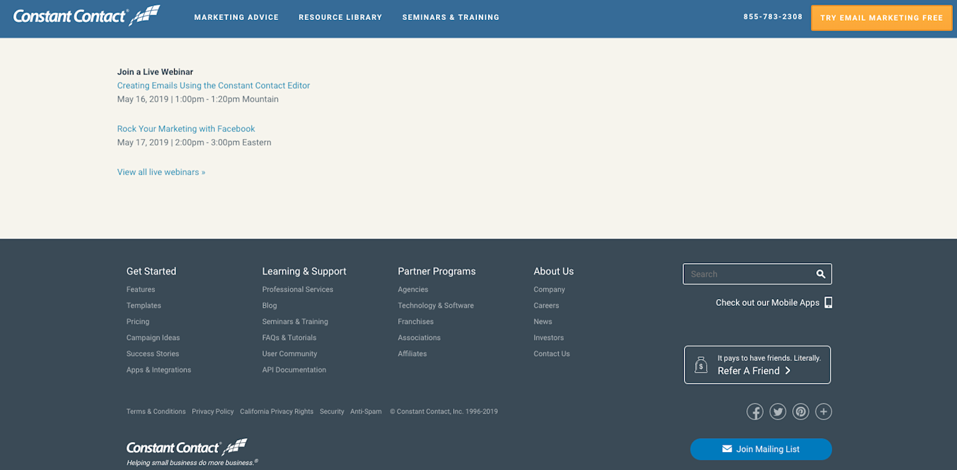
Task: Open the Affiliates partner link
Action: click(413, 354)
